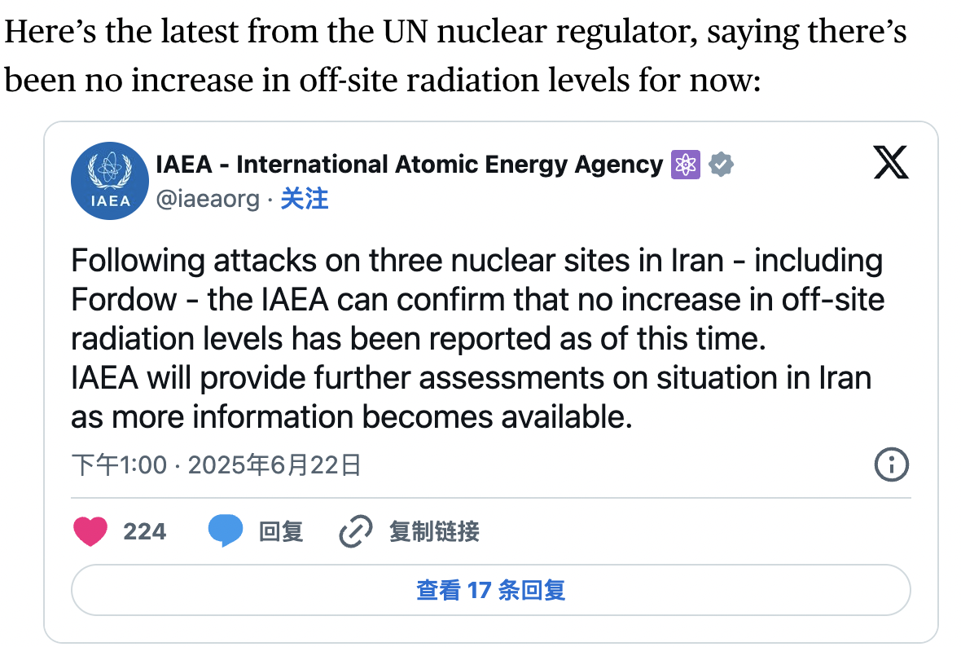
Task: Click the IAEA profile avatar logo
Action: [108, 180]
